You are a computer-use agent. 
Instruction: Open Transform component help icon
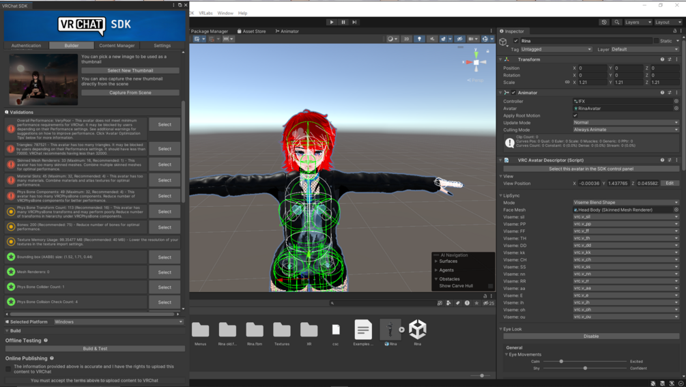click(x=662, y=59)
